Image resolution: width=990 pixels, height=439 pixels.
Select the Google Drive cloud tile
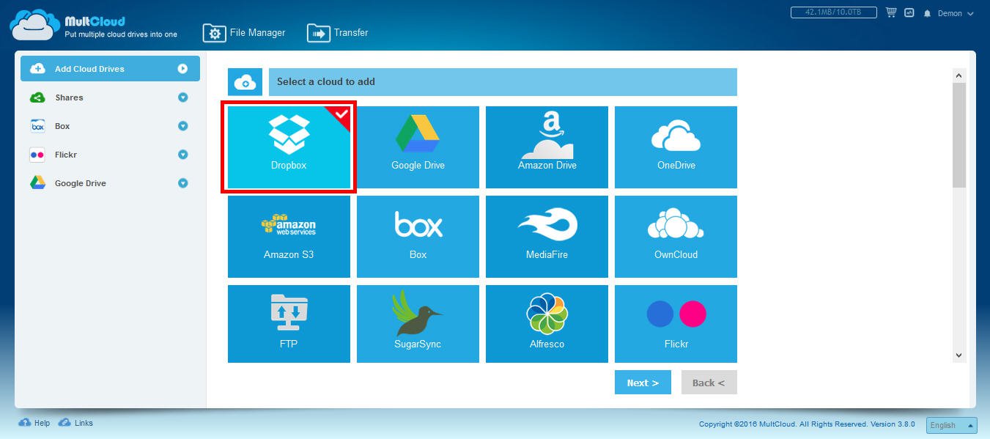point(418,147)
